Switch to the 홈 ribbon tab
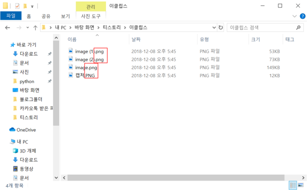Viewport: 307px width, 190px height. (x=29, y=16)
